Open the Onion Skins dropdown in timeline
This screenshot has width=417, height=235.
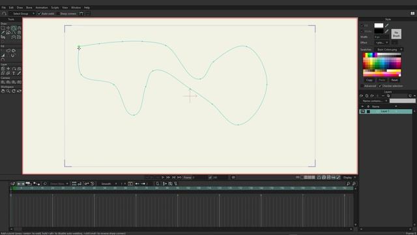point(59,184)
